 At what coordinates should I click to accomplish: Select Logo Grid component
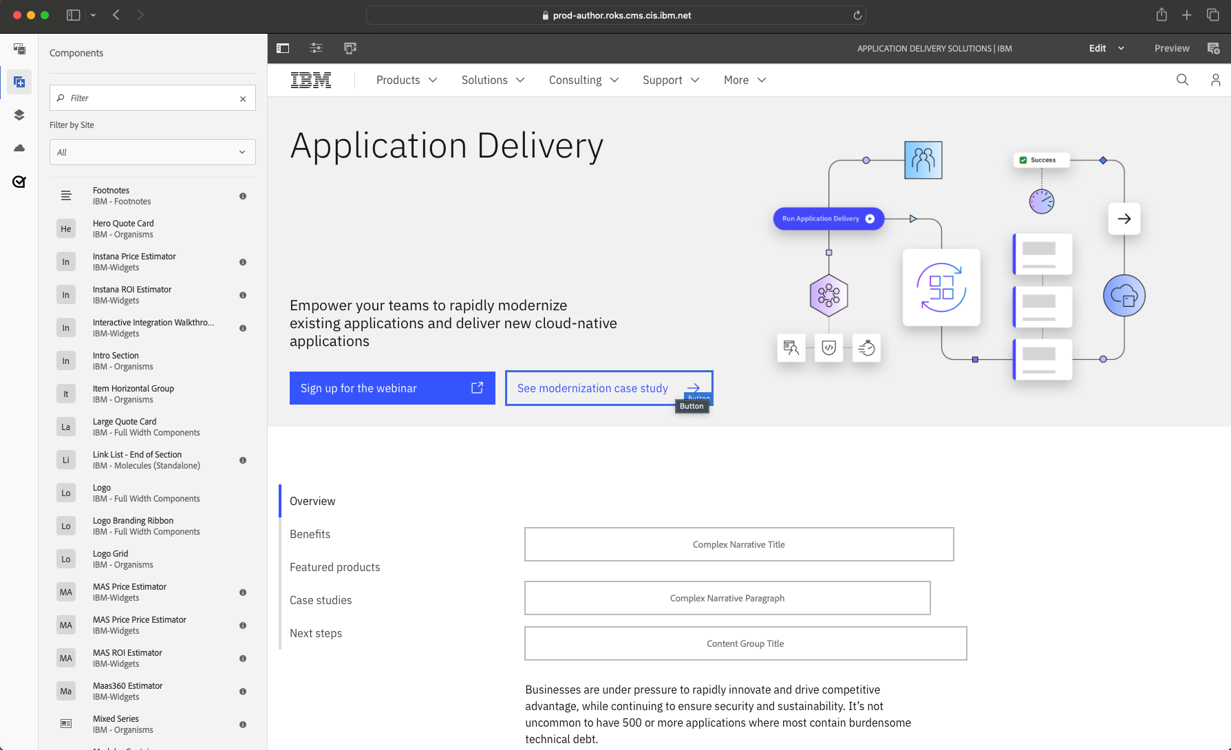tap(153, 559)
